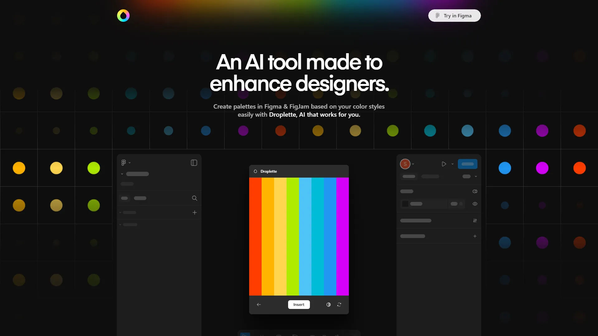
Task: Click the Try in Figma button
Action: (454, 16)
